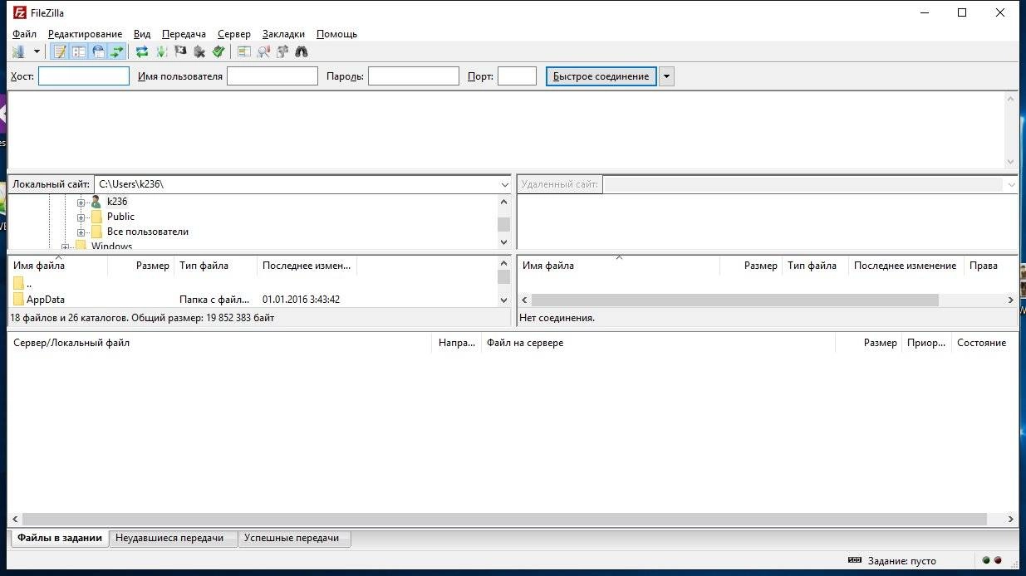Viewport: 1026px width, 576px height.
Task: Click the disconnect from server icon
Action: coord(199,51)
